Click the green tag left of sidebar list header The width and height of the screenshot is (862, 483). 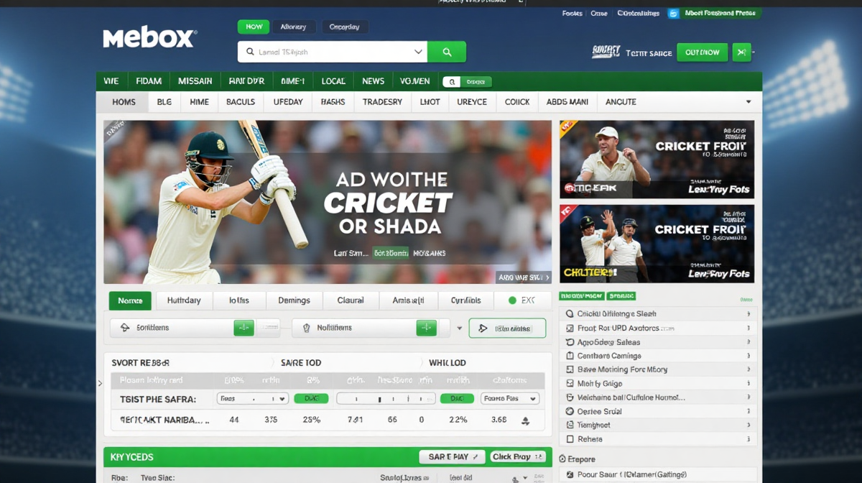pos(582,296)
